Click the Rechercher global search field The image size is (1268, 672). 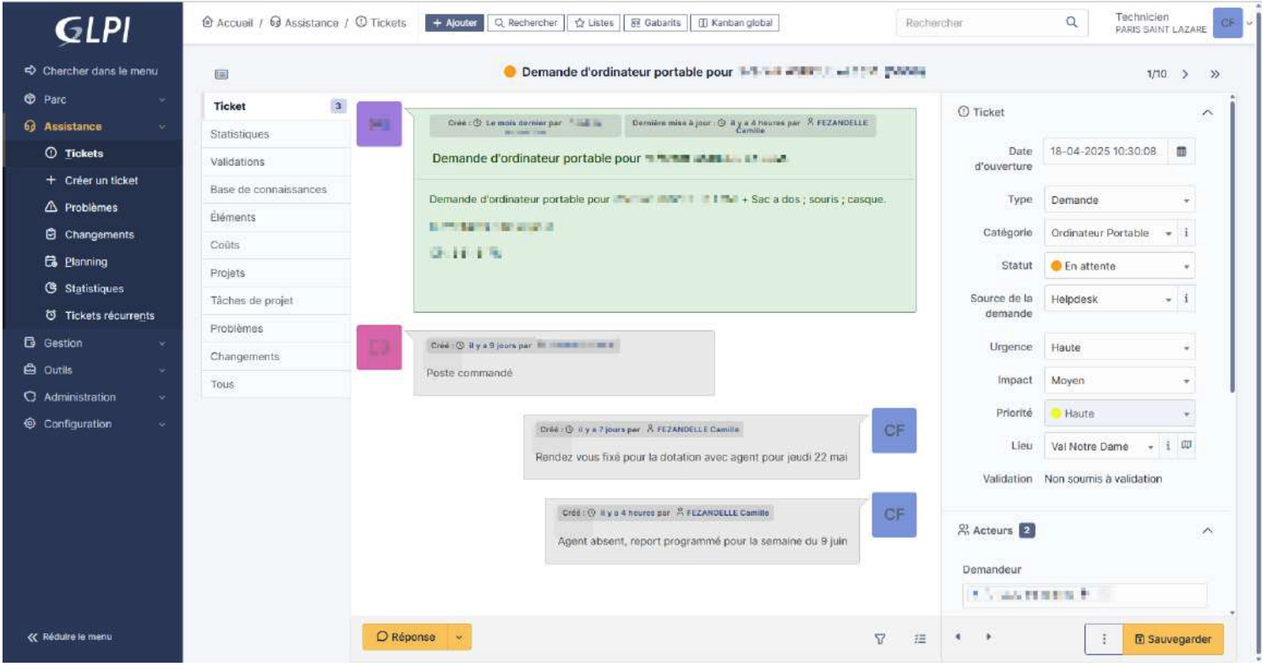pos(981,23)
